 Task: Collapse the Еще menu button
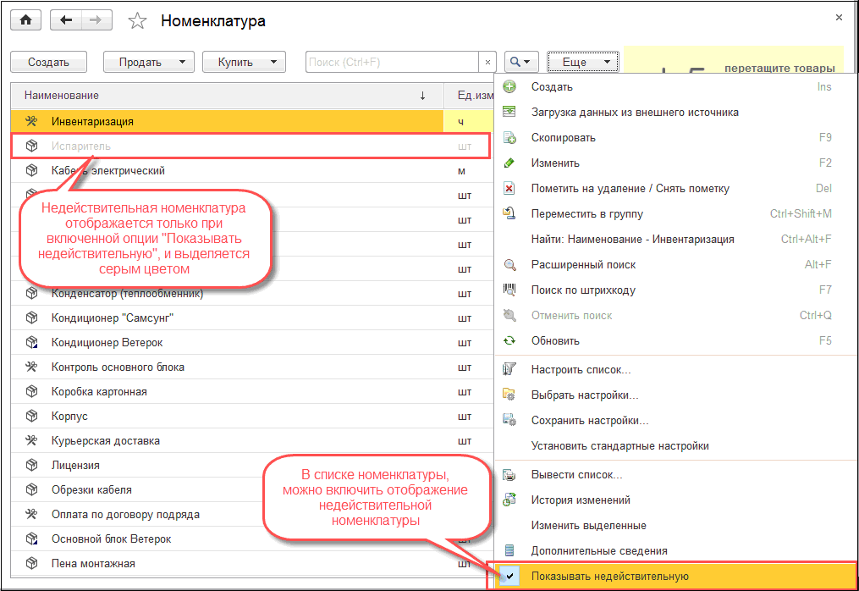[582, 62]
